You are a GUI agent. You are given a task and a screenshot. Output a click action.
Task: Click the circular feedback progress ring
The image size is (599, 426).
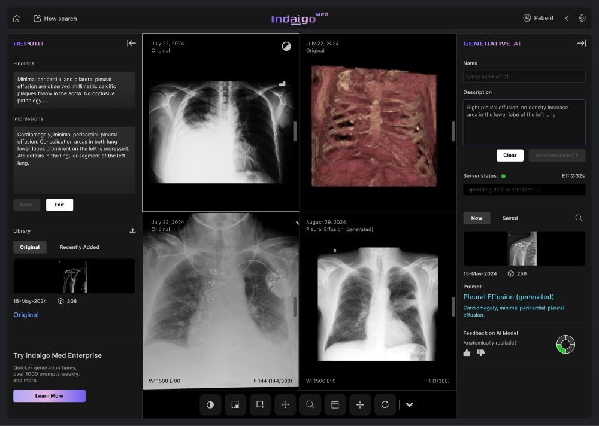coord(565,345)
